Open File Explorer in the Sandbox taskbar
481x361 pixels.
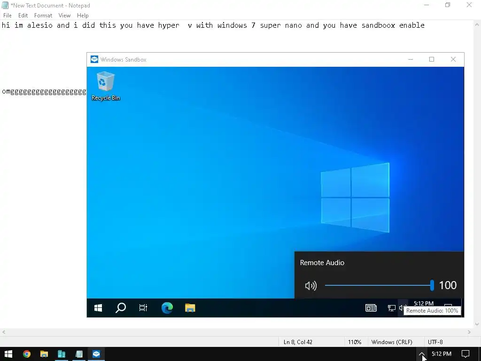pyautogui.click(x=190, y=308)
